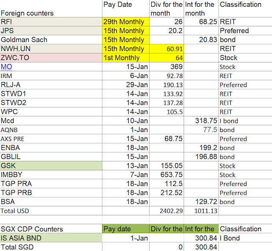Screen dimensions: 272x251
Task: Select the AQNB cell
Action: pyautogui.click(x=51, y=130)
